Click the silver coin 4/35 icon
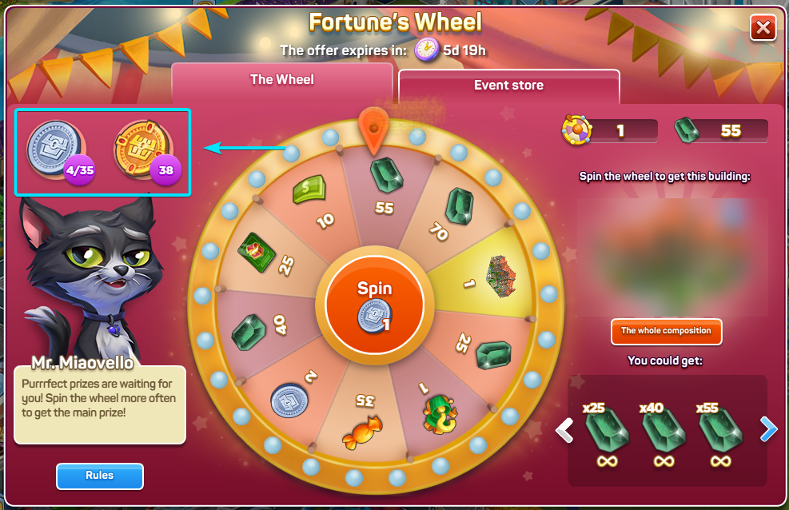 pos(55,149)
